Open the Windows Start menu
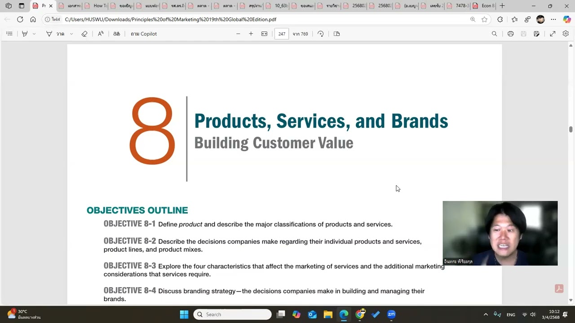The image size is (575, 323). coord(184,314)
